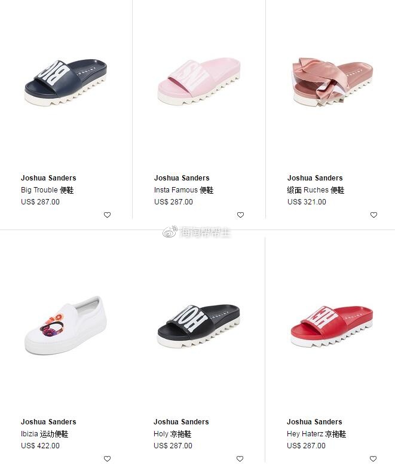Click the US$ 321.00 price
The image size is (395, 465).
[x=307, y=202]
